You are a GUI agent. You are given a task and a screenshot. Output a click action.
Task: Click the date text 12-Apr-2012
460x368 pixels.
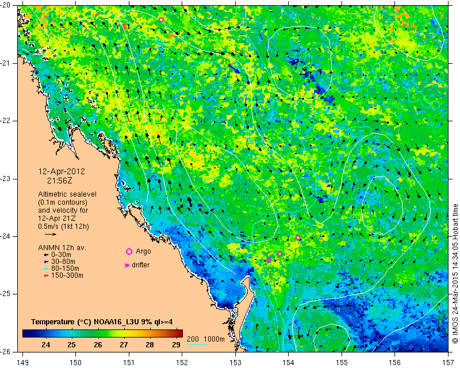62,171
